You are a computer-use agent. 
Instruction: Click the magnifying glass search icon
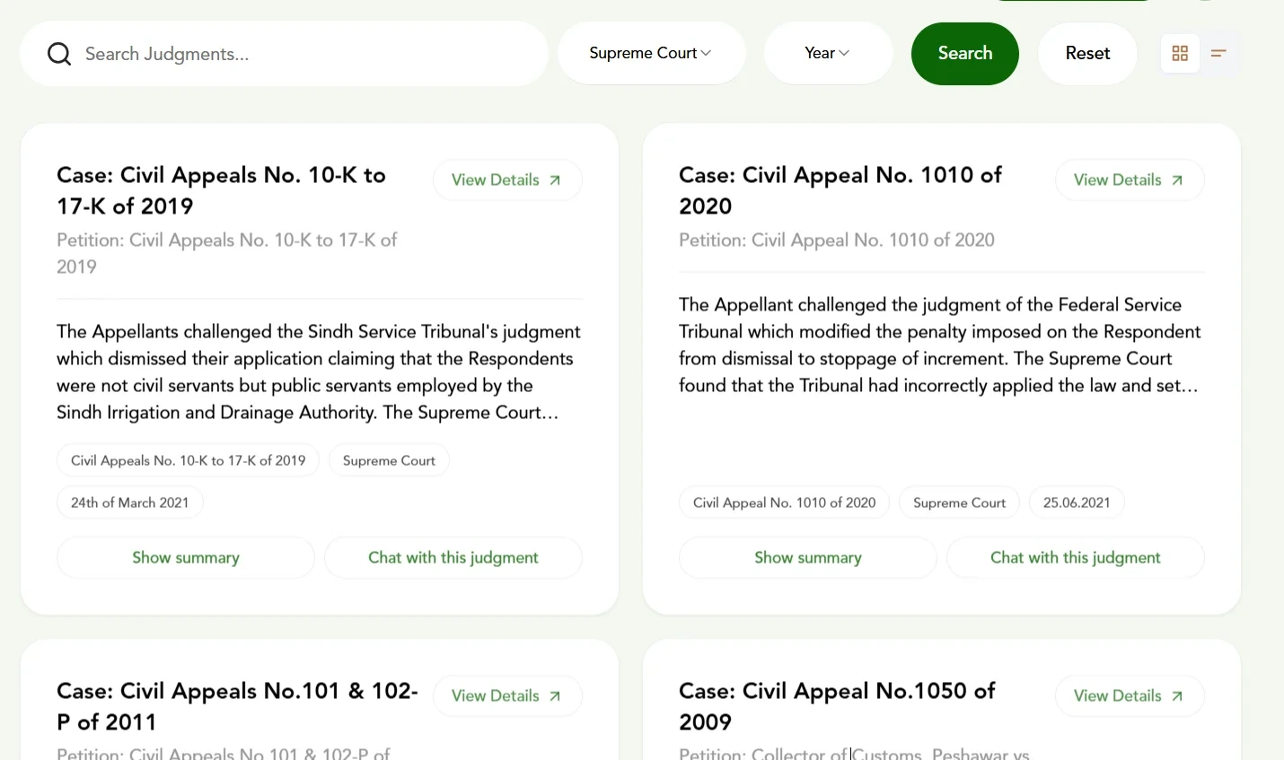tap(59, 54)
